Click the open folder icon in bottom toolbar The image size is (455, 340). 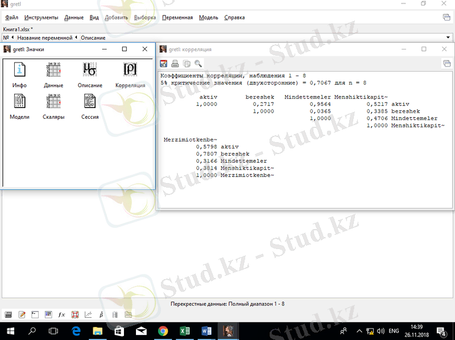click(x=129, y=314)
